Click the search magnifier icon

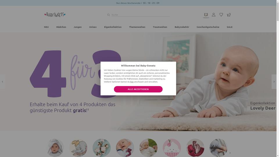(x=108, y=15)
